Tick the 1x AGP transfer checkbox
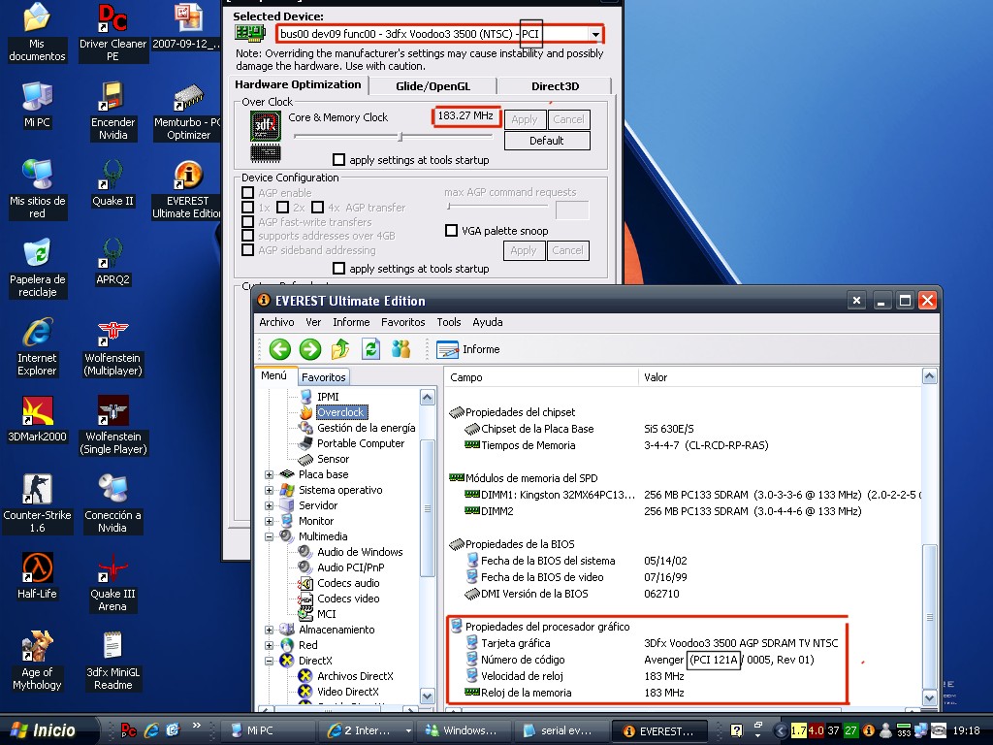 [248, 208]
